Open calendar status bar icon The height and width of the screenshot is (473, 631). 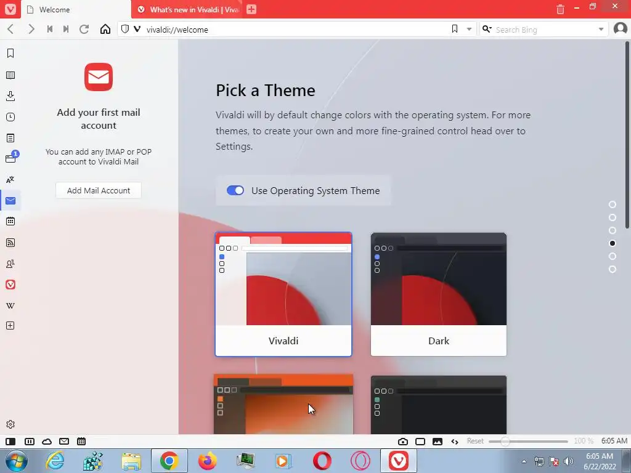pyautogui.click(x=81, y=442)
